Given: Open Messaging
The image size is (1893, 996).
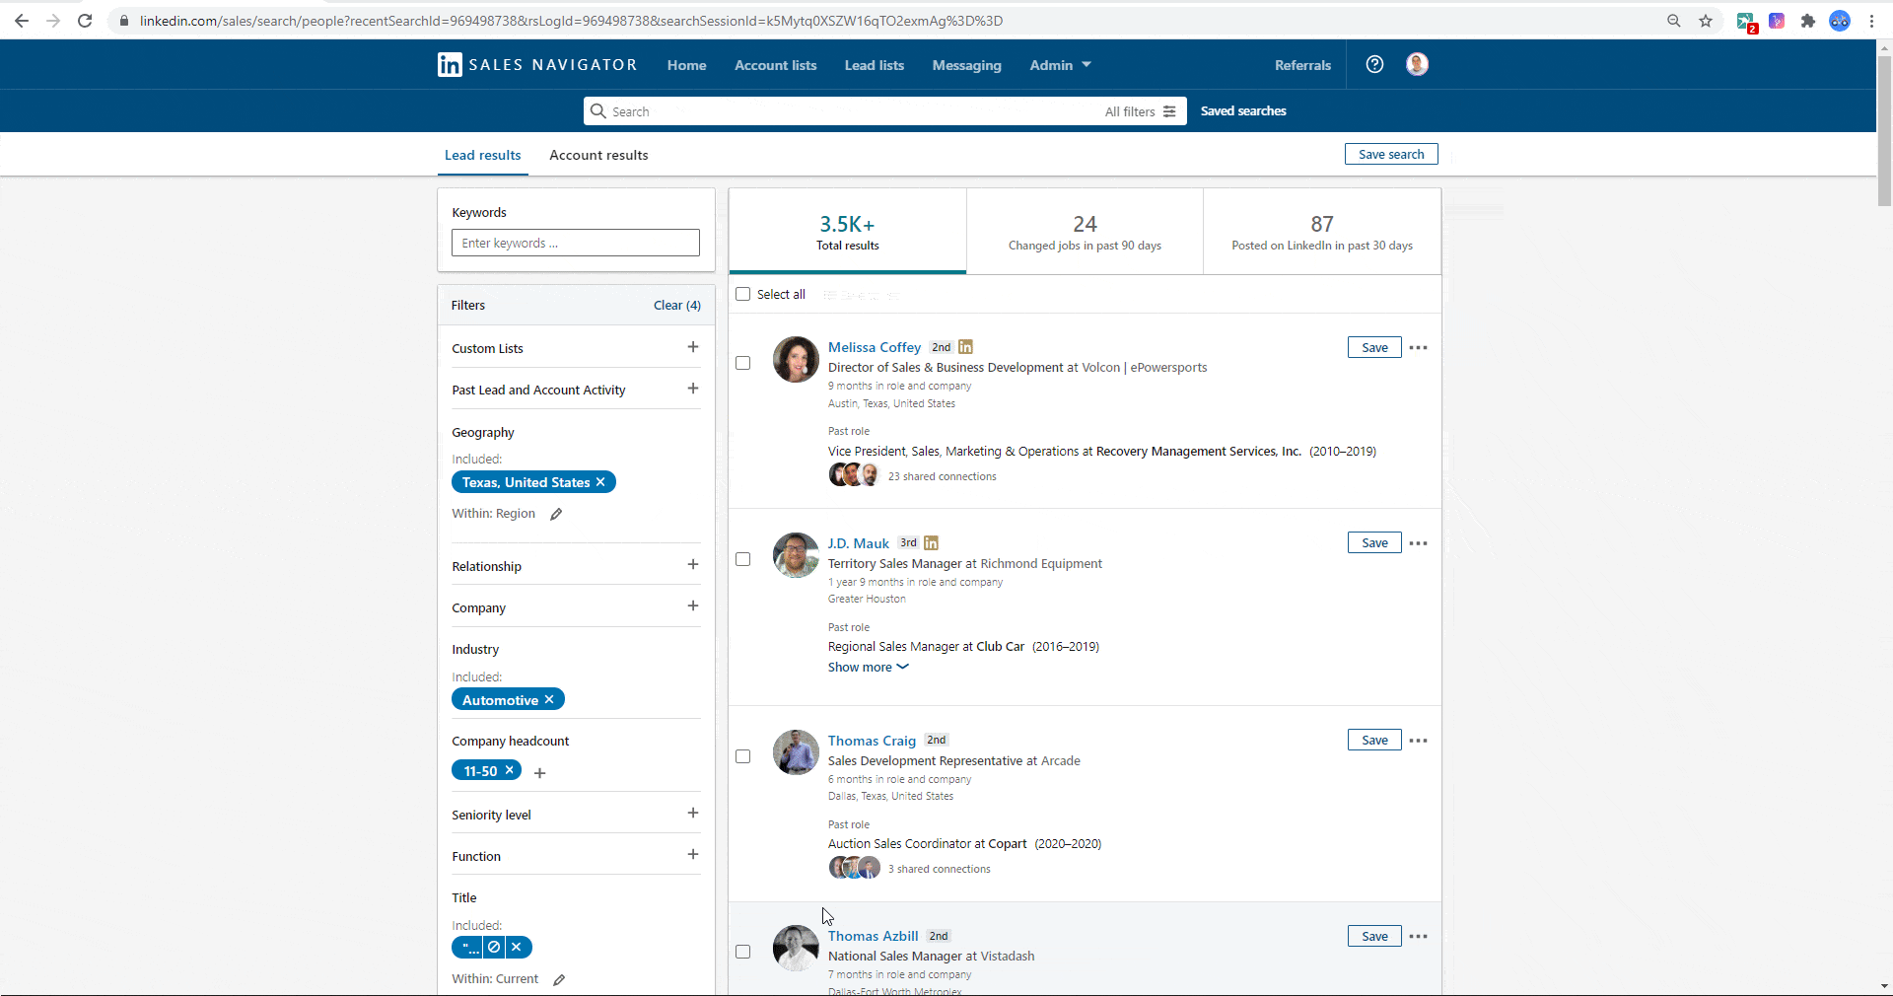Looking at the screenshot, I should tap(967, 65).
